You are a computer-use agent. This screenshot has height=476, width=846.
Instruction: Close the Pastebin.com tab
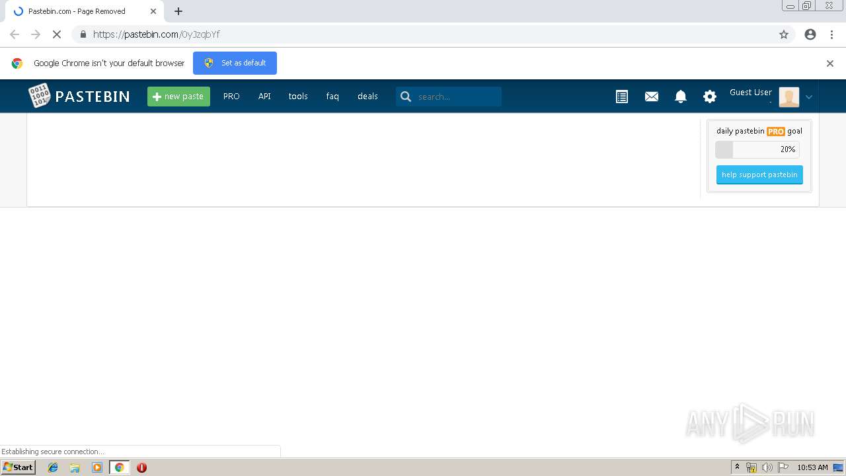pyautogui.click(x=153, y=11)
